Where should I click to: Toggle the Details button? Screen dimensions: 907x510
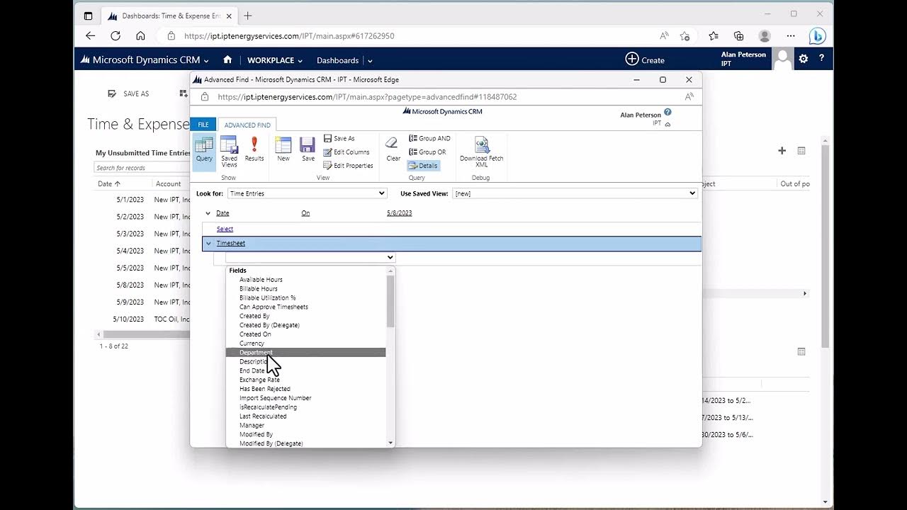pos(423,166)
